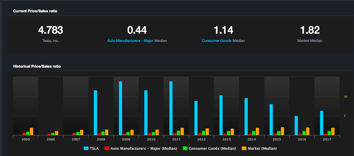Click the Historical Price/Sales ratio heading
354x156 pixels.
37,66
